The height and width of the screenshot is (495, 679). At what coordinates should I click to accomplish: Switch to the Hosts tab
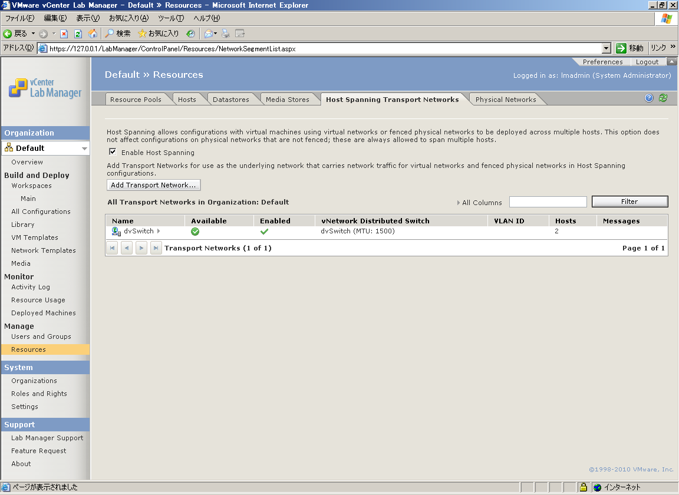pyautogui.click(x=187, y=100)
